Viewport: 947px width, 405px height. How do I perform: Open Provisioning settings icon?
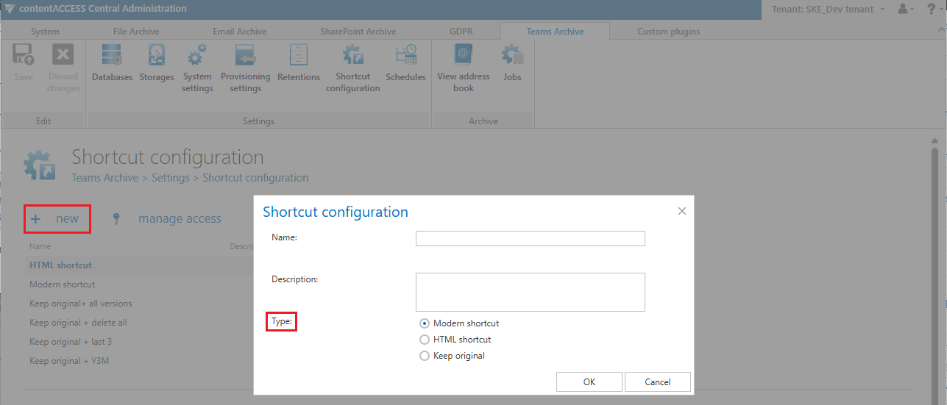(x=245, y=57)
